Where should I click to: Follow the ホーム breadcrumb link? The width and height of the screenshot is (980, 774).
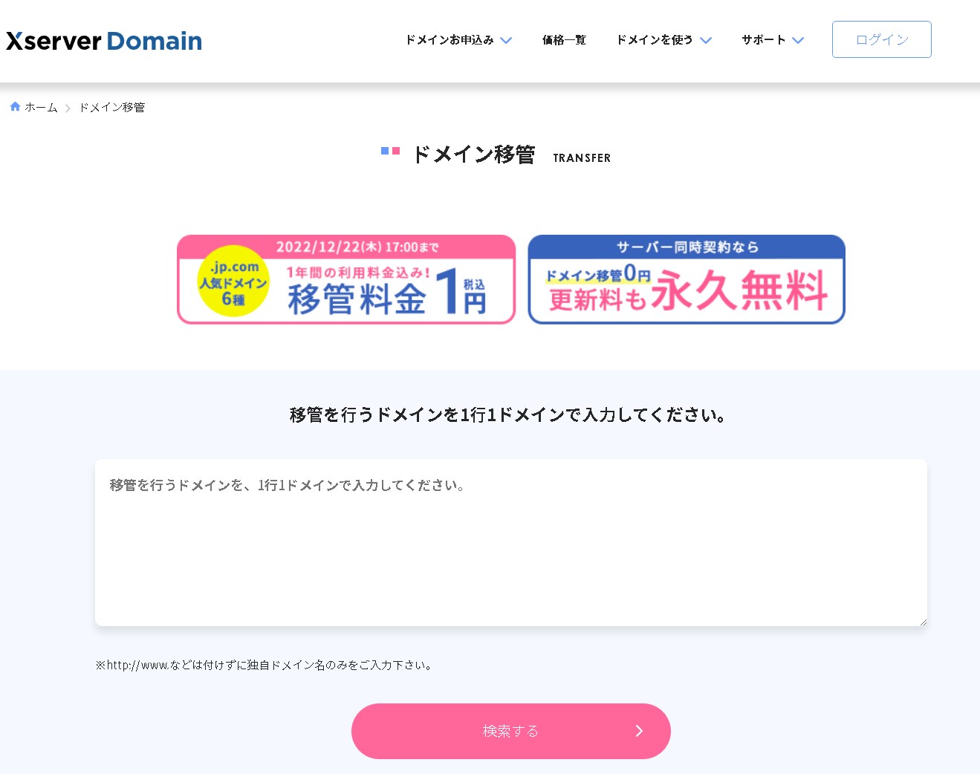[41, 106]
